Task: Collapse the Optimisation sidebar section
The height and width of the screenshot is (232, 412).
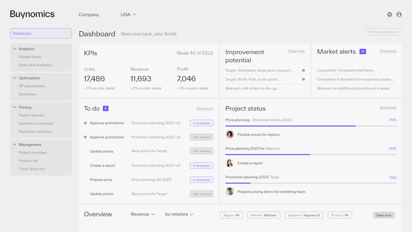Action: pos(15,78)
